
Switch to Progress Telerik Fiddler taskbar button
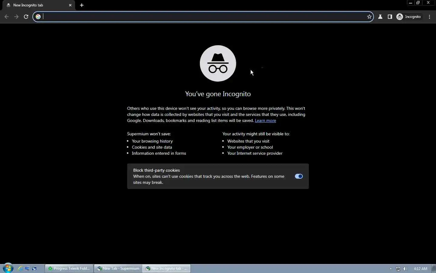(69, 268)
